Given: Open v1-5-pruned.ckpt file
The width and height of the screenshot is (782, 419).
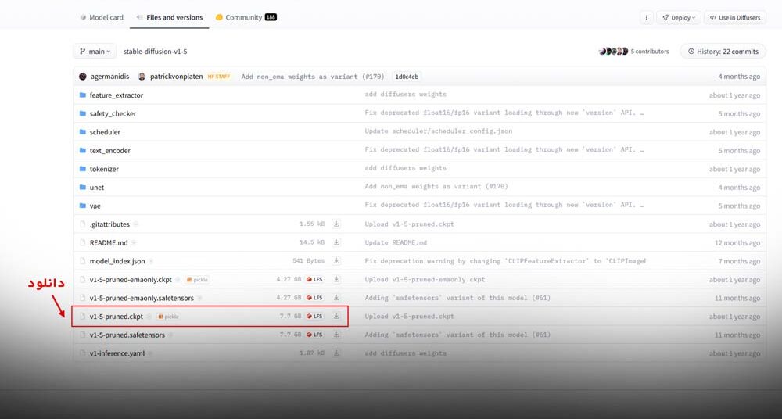Looking at the screenshot, I should [117, 317].
